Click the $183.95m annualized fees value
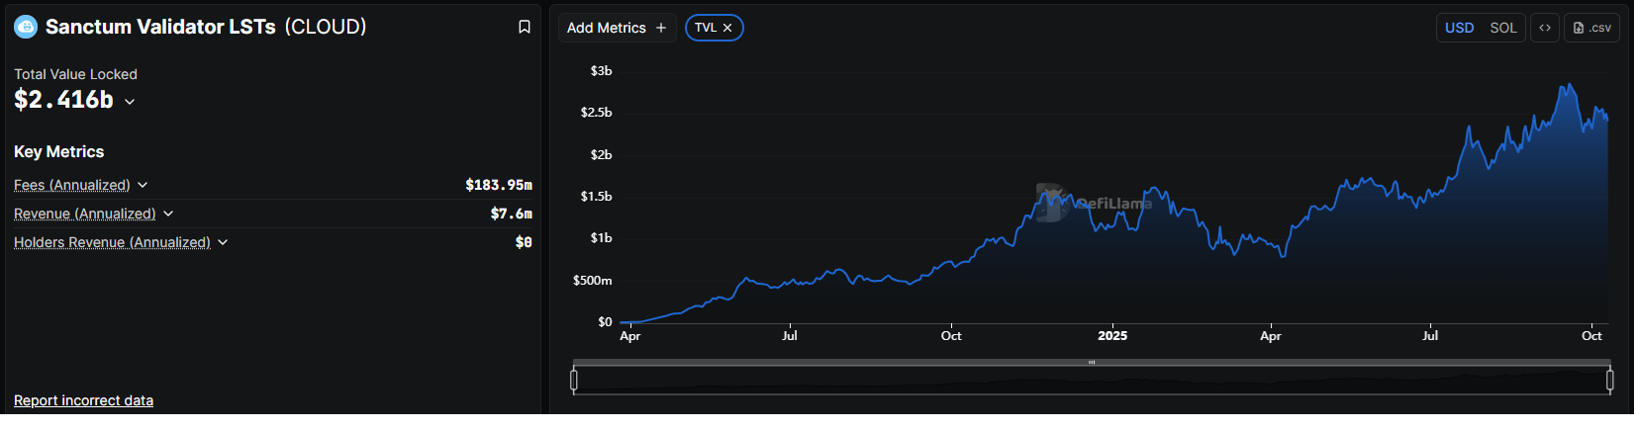 (x=499, y=185)
